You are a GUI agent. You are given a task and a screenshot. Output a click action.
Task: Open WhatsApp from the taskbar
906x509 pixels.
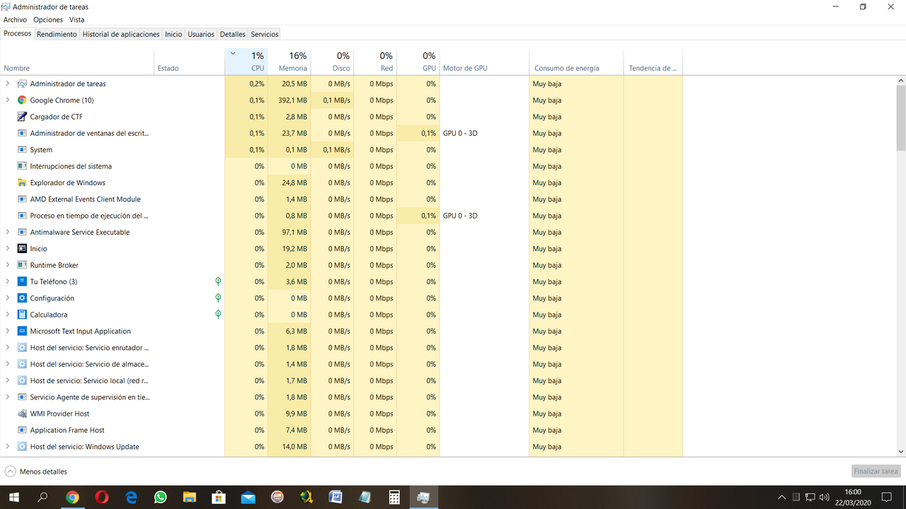point(160,498)
